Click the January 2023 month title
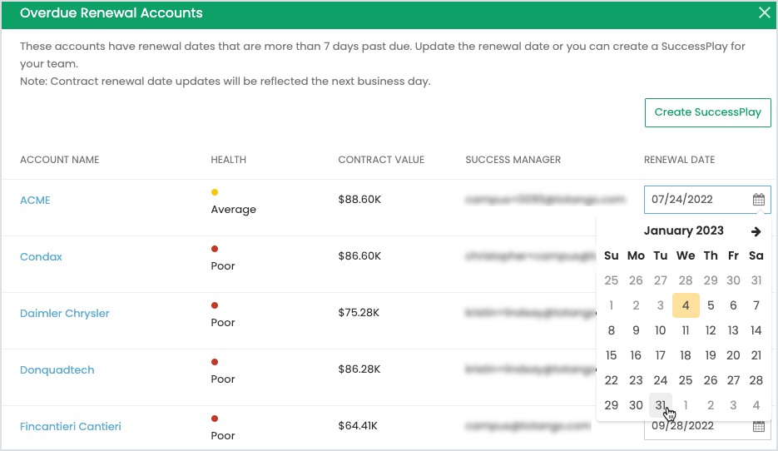Viewport: 778px width, 451px height. (x=683, y=231)
